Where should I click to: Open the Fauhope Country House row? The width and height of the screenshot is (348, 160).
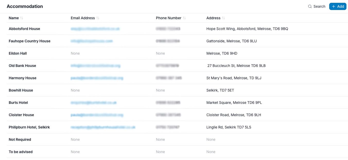(177, 41)
